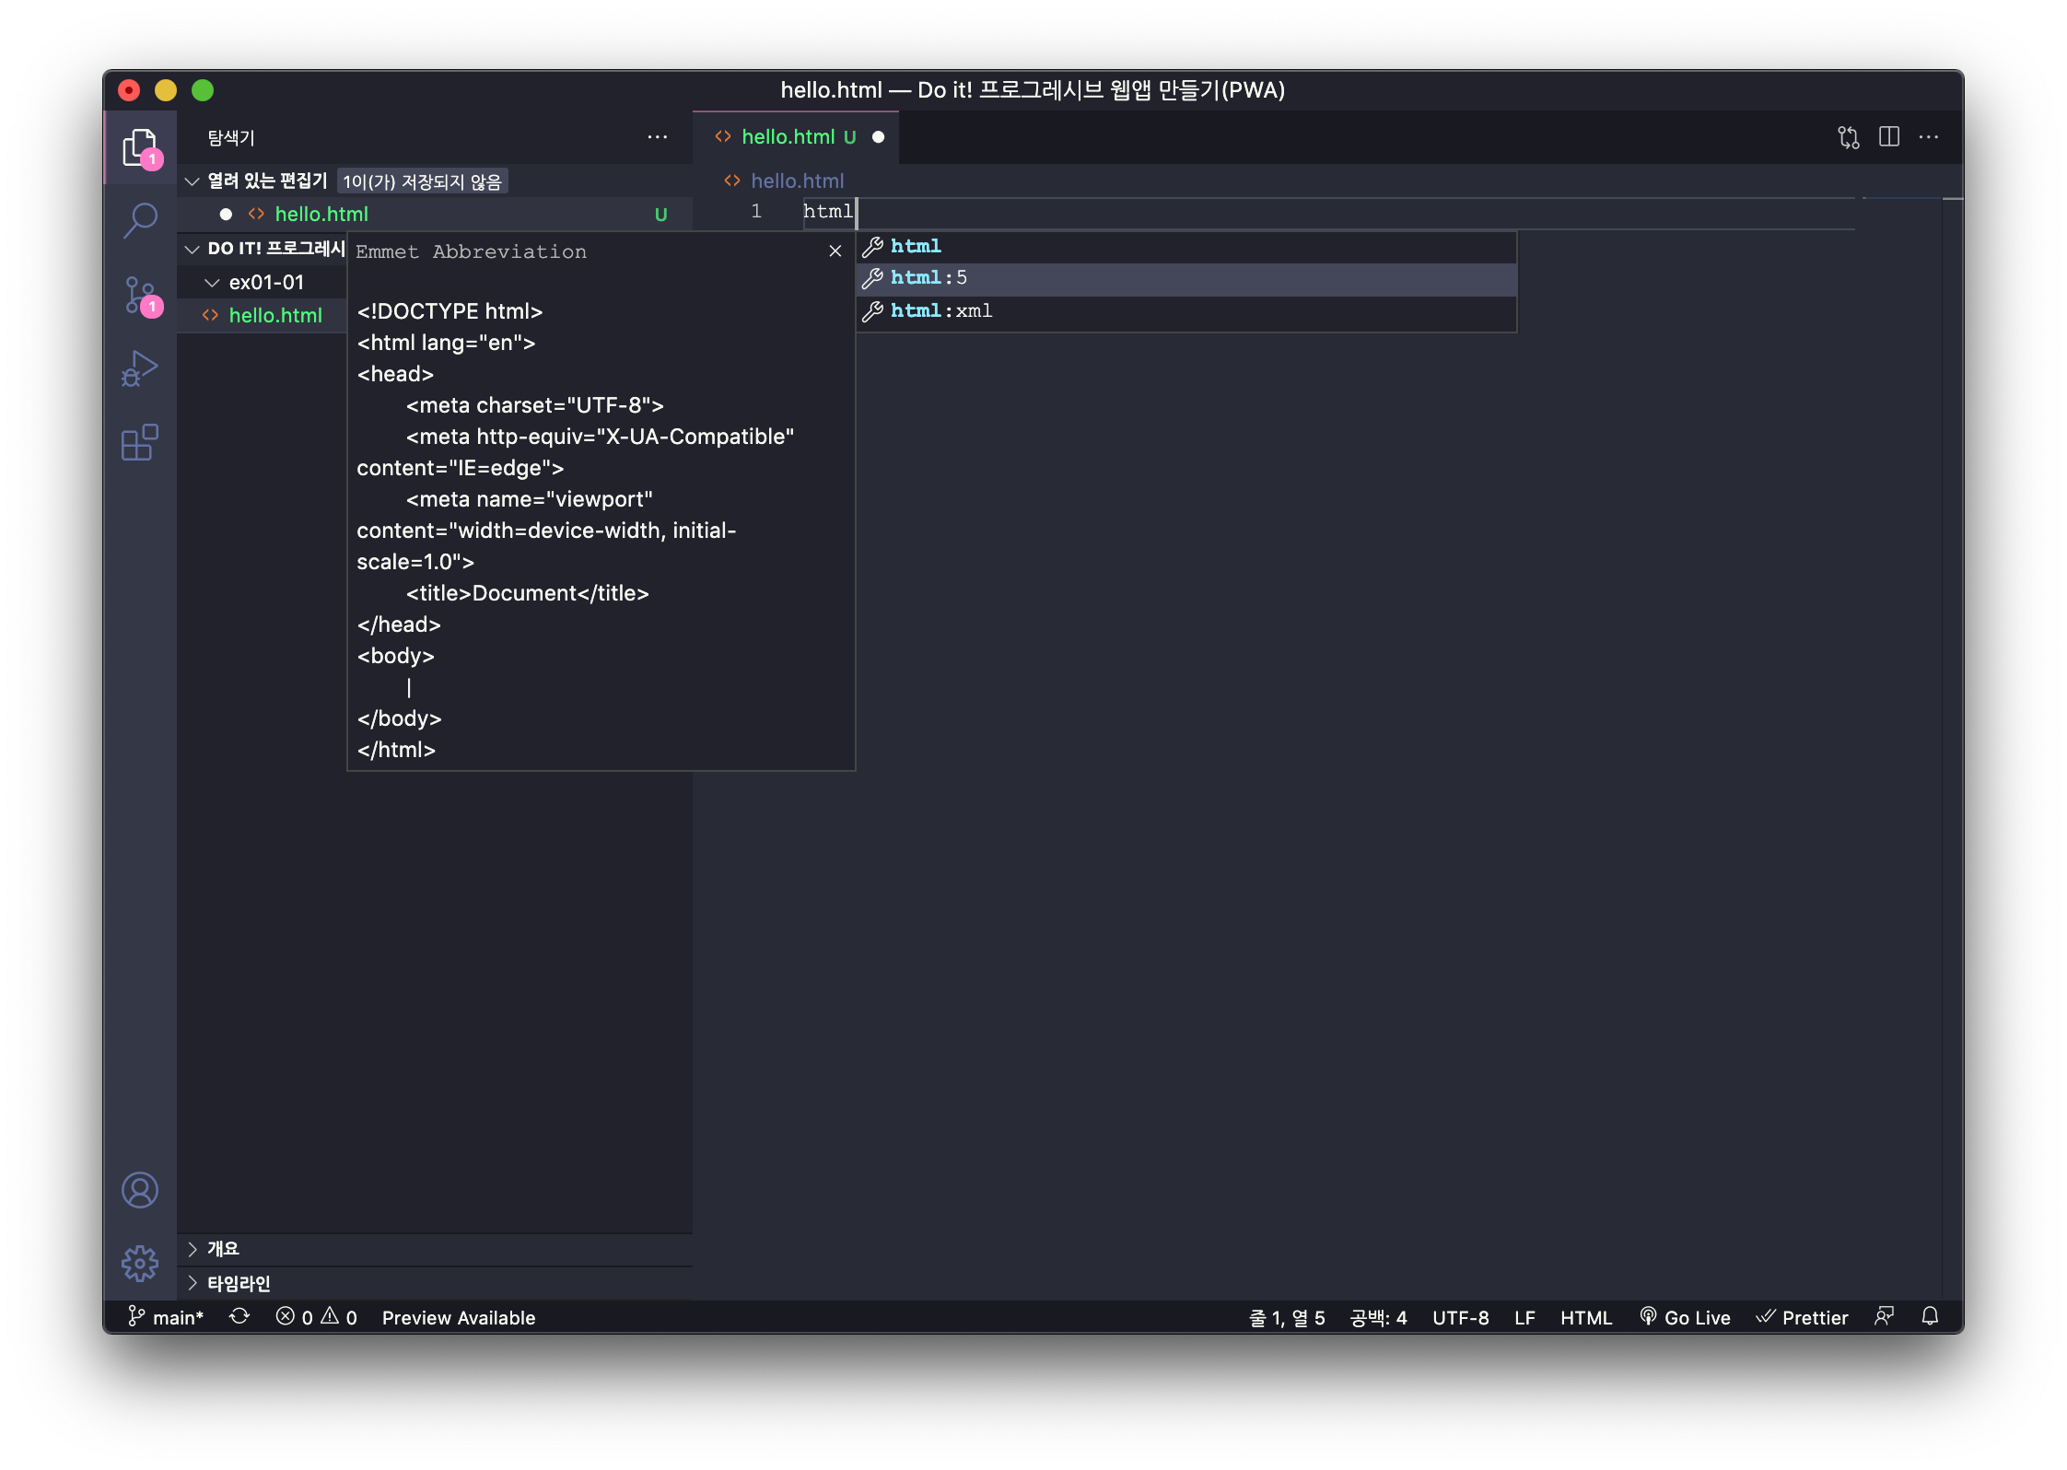
Task: Click the HTML language mode button
Action: pos(1585,1317)
